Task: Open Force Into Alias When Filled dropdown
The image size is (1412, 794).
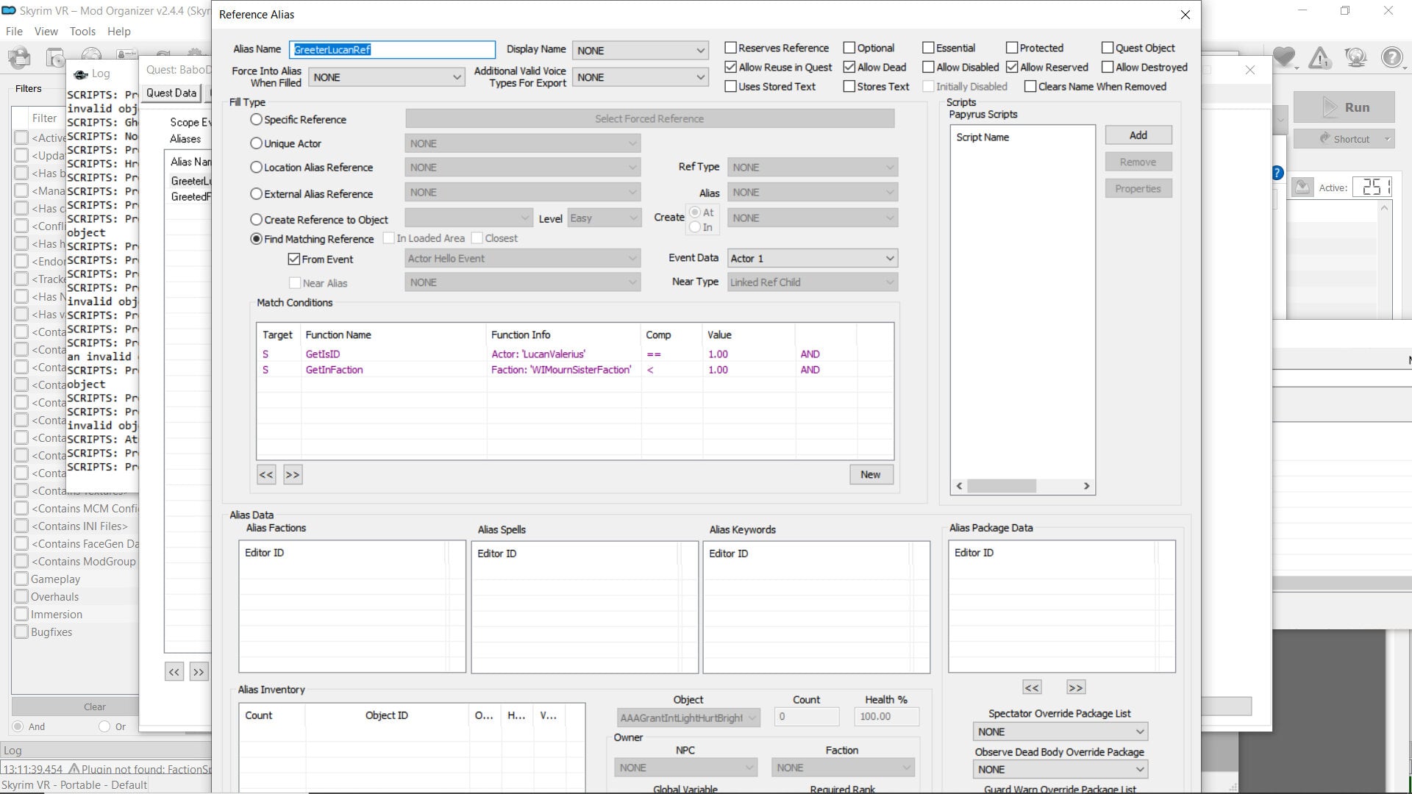Action: tap(386, 77)
